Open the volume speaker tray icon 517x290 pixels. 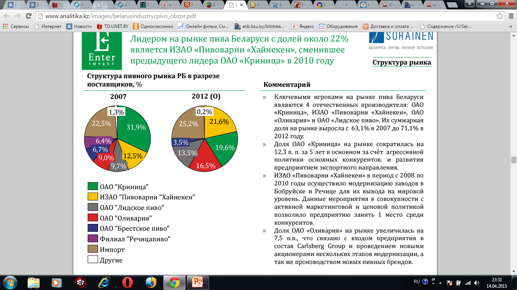click(477, 282)
